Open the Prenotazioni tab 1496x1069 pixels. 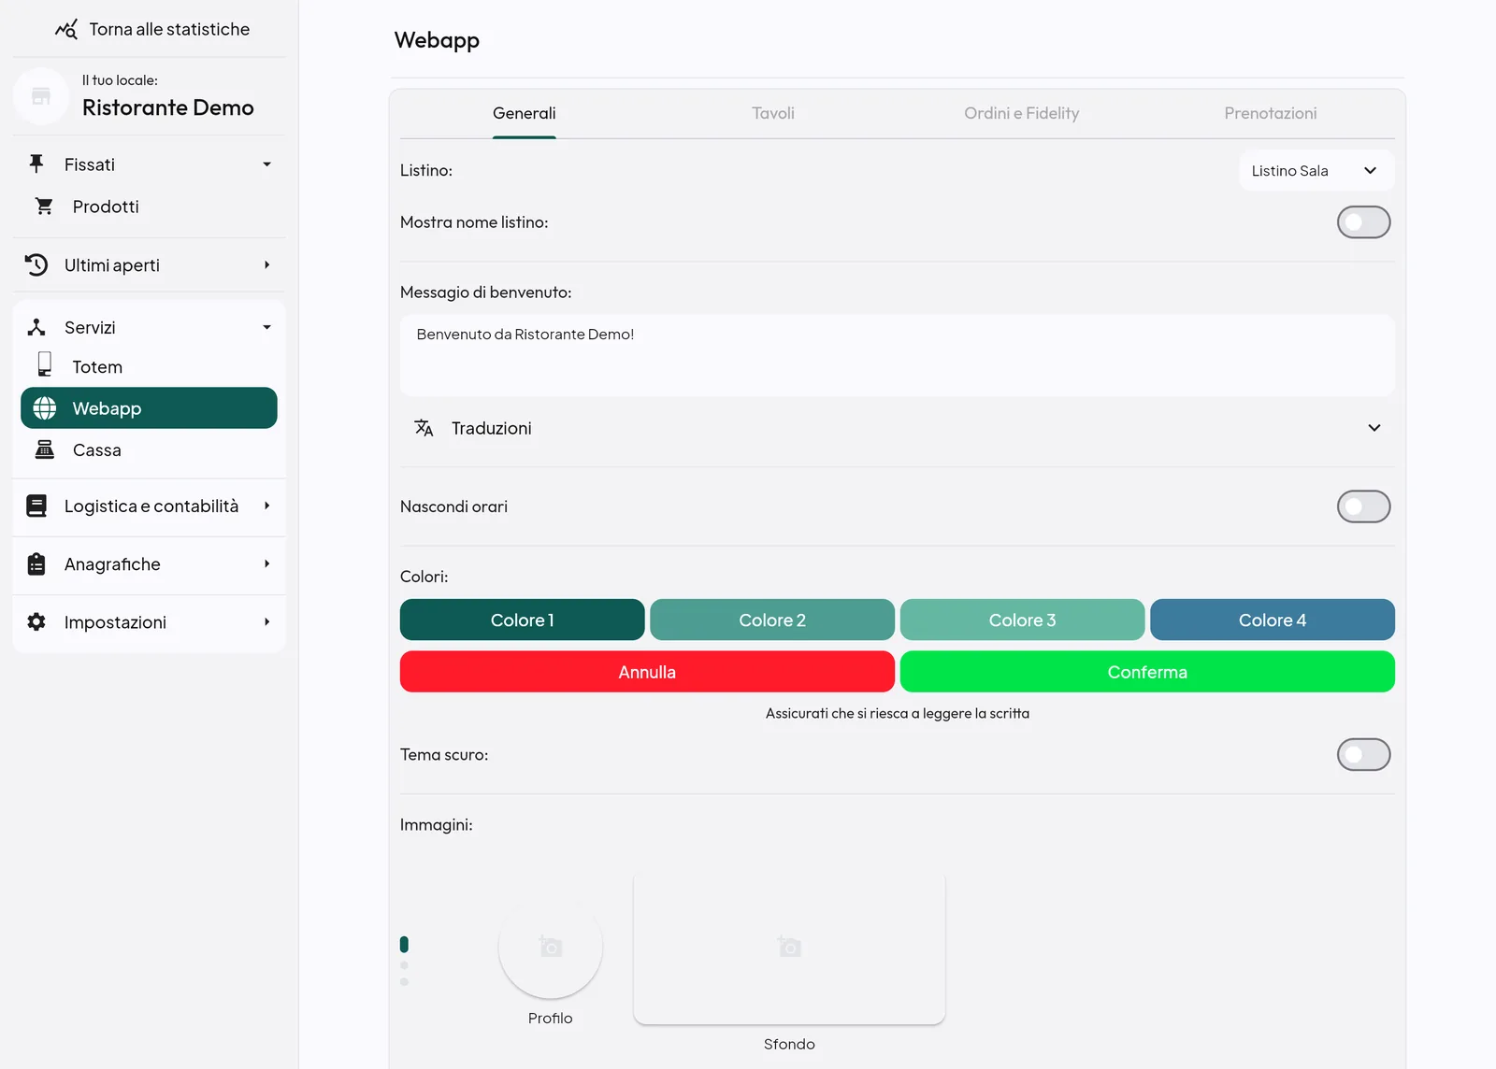tap(1271, 114)
